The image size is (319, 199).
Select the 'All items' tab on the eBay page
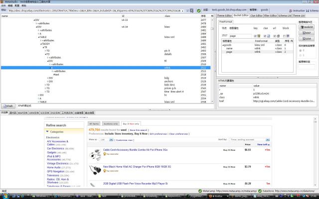pos(94,124)
